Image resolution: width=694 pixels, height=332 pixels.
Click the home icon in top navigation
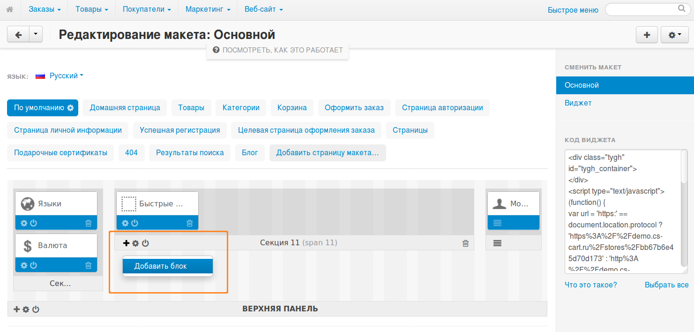tap(9, 9)
